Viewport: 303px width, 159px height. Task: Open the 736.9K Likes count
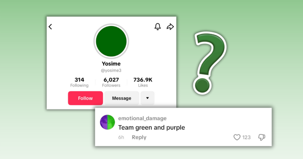[143, 82]
